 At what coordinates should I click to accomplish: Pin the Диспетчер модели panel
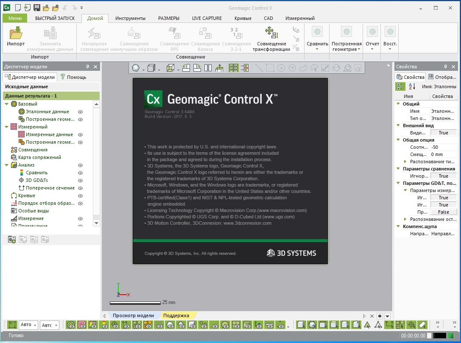[87, 67]
